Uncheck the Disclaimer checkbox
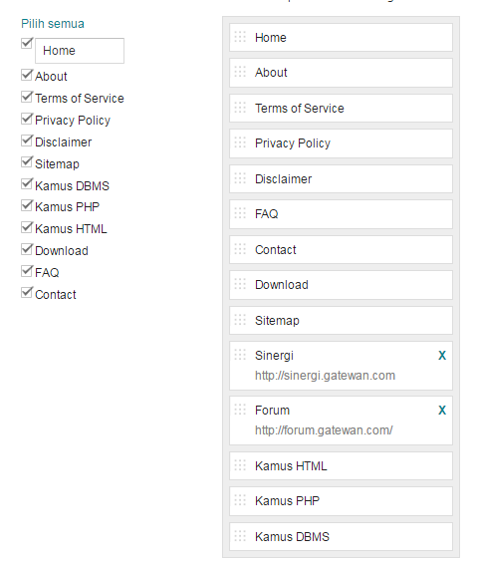The height and width of the screenshot is (565, 477). (27, 141)
